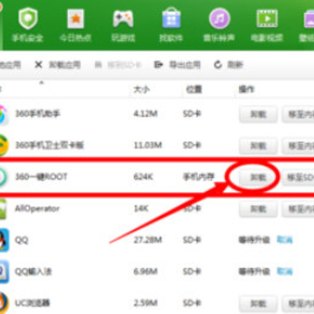Cancel the QQ pending upgrade link
This screenshot has width=314, height=314.
284,240
